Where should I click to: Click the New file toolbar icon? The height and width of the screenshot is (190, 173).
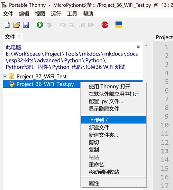7,25
